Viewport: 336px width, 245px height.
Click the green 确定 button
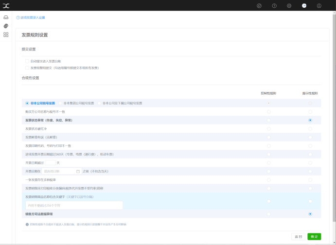click(x=314, y=236)
